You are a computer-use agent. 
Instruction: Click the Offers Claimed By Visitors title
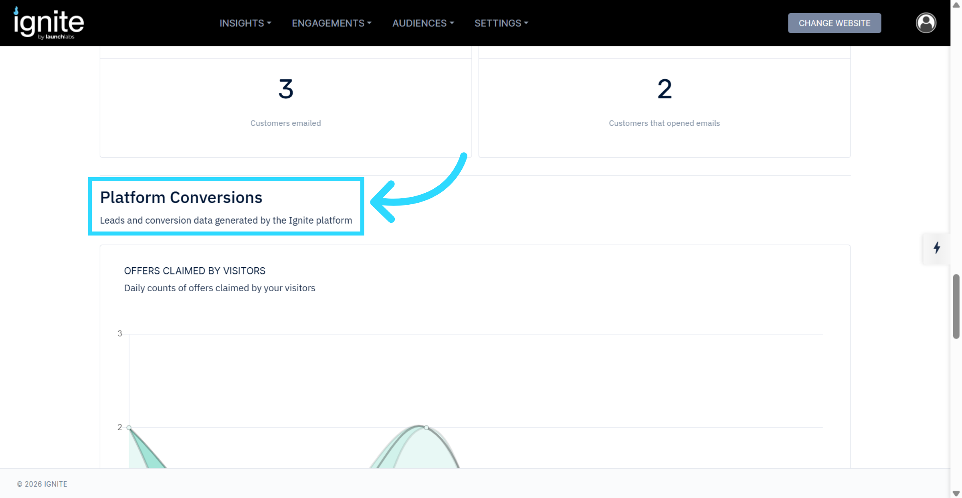click(x=194, y=271)
